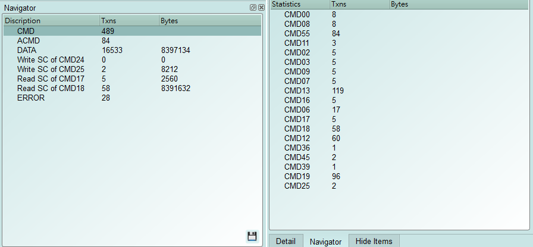Select the ACMD row
Image resolution: width=533 pixels, height=247 pixels.
click(133, 41)
